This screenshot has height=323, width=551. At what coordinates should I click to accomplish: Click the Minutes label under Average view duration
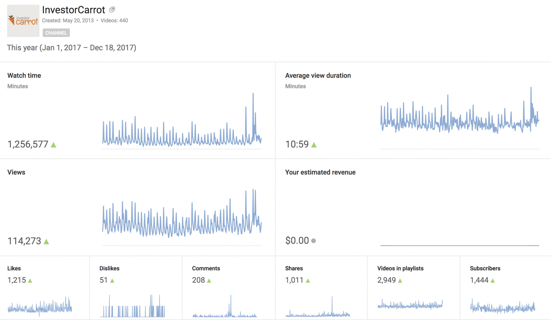pos(295,86)
